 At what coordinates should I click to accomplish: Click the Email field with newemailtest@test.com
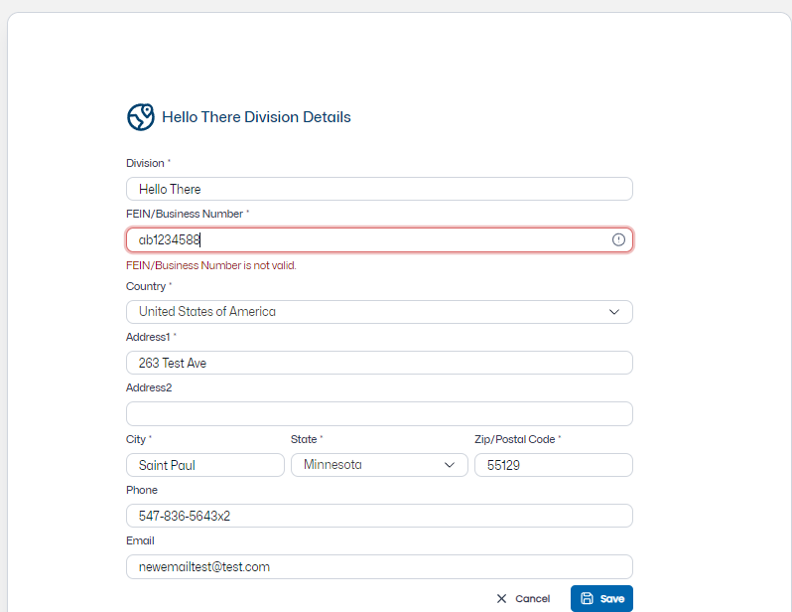tap(378, 566)
